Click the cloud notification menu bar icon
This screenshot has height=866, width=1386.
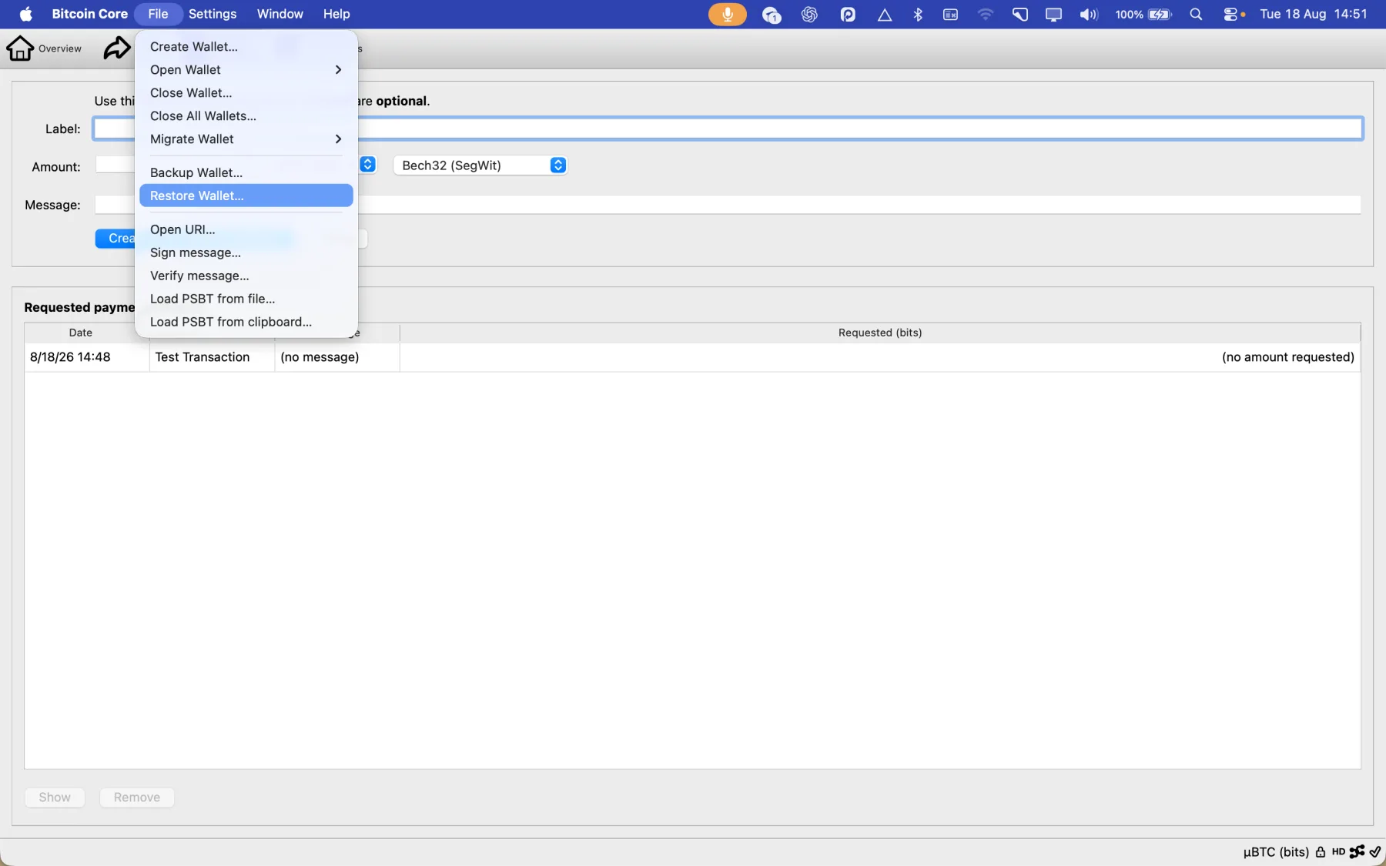tap(771, 14)
